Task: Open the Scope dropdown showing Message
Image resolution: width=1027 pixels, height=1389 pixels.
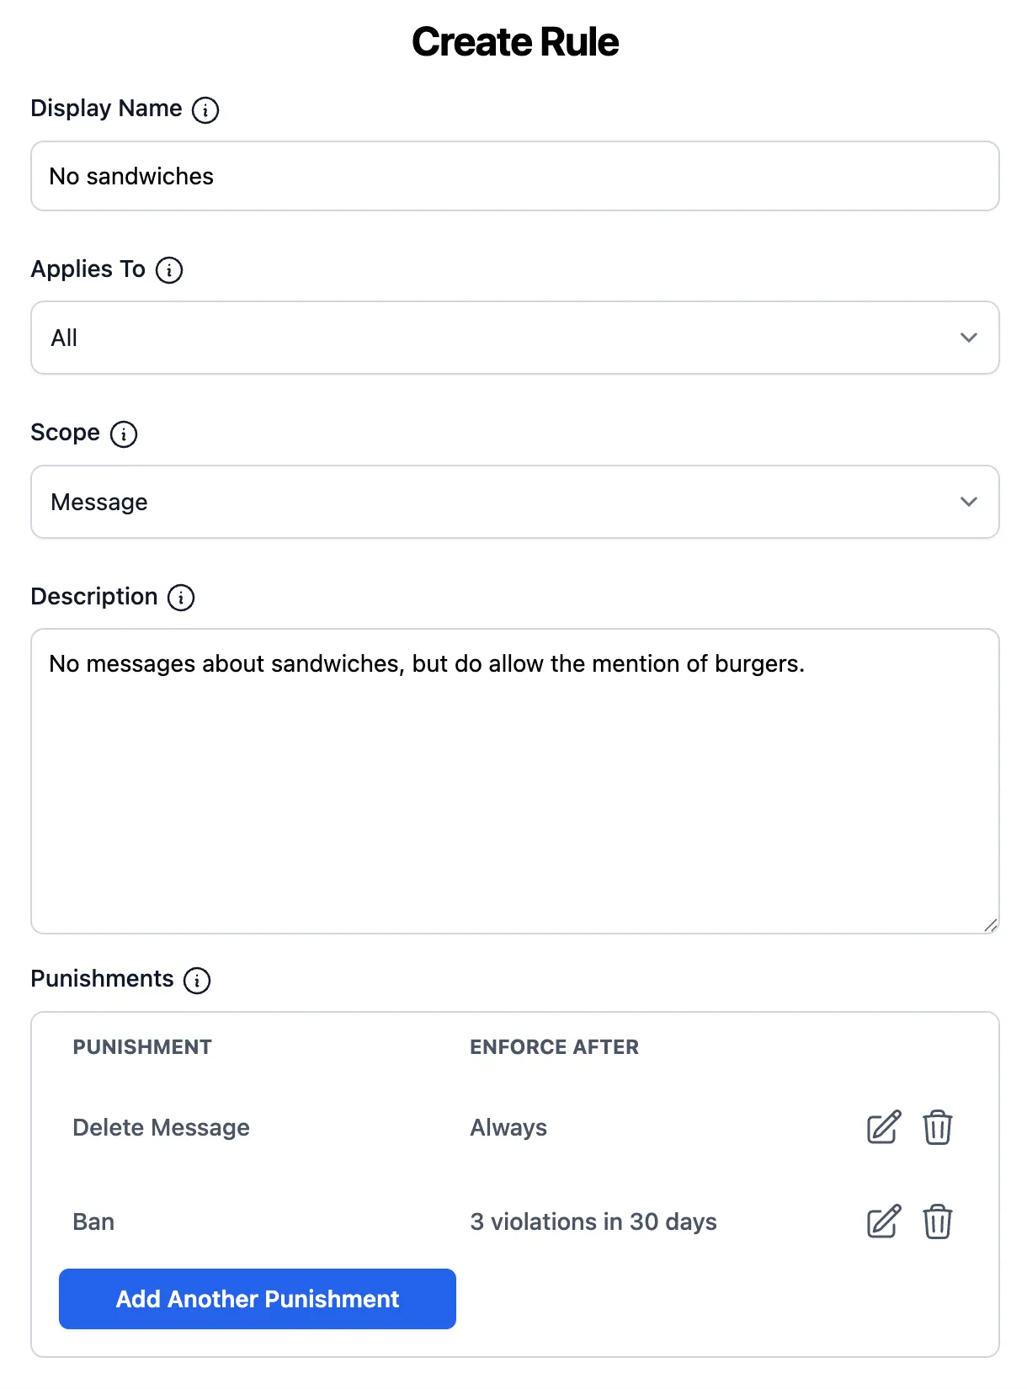Action: (x=513, y=502)
